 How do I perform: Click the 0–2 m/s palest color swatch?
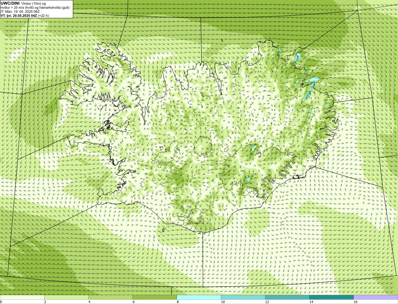22,297
